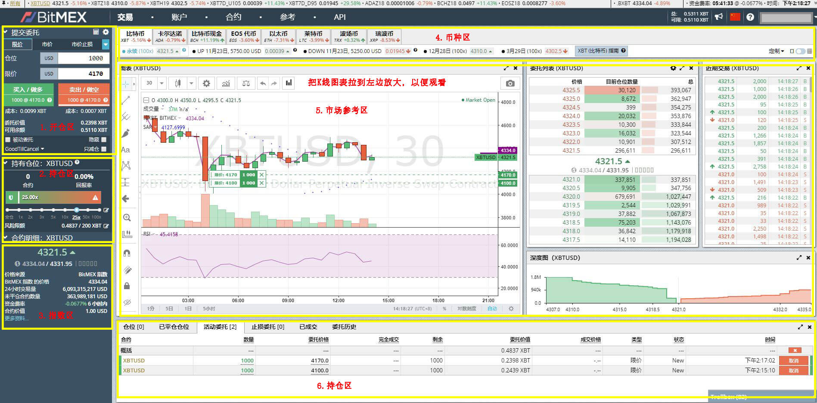Click the 卖出 / 做空 button

point(84,94)
